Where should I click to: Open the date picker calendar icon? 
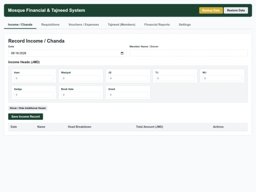point(122,53)
